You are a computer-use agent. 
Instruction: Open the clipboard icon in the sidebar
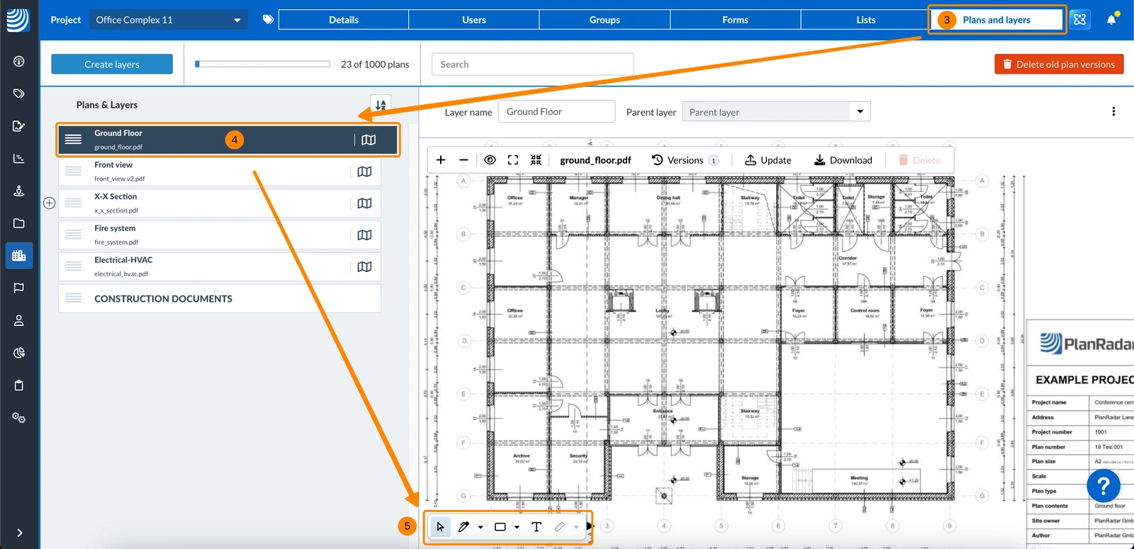coord(19,385)
